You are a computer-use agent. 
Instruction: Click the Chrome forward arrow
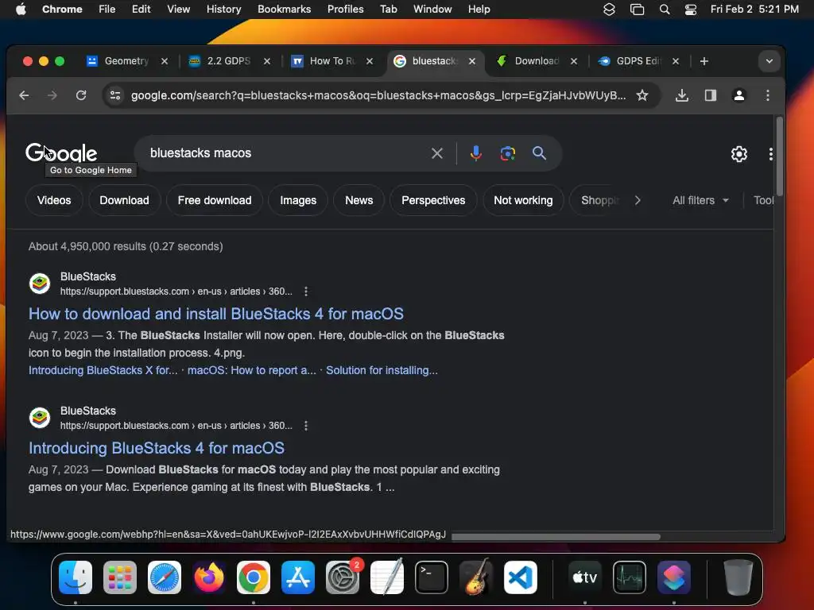pyautogui.click(x=52, y=95)
